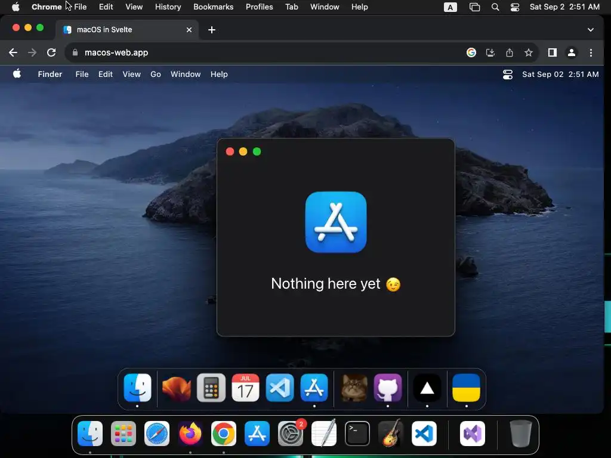Open the VS Code icon in system dock
611x458 pixels.
pos(424,434)
